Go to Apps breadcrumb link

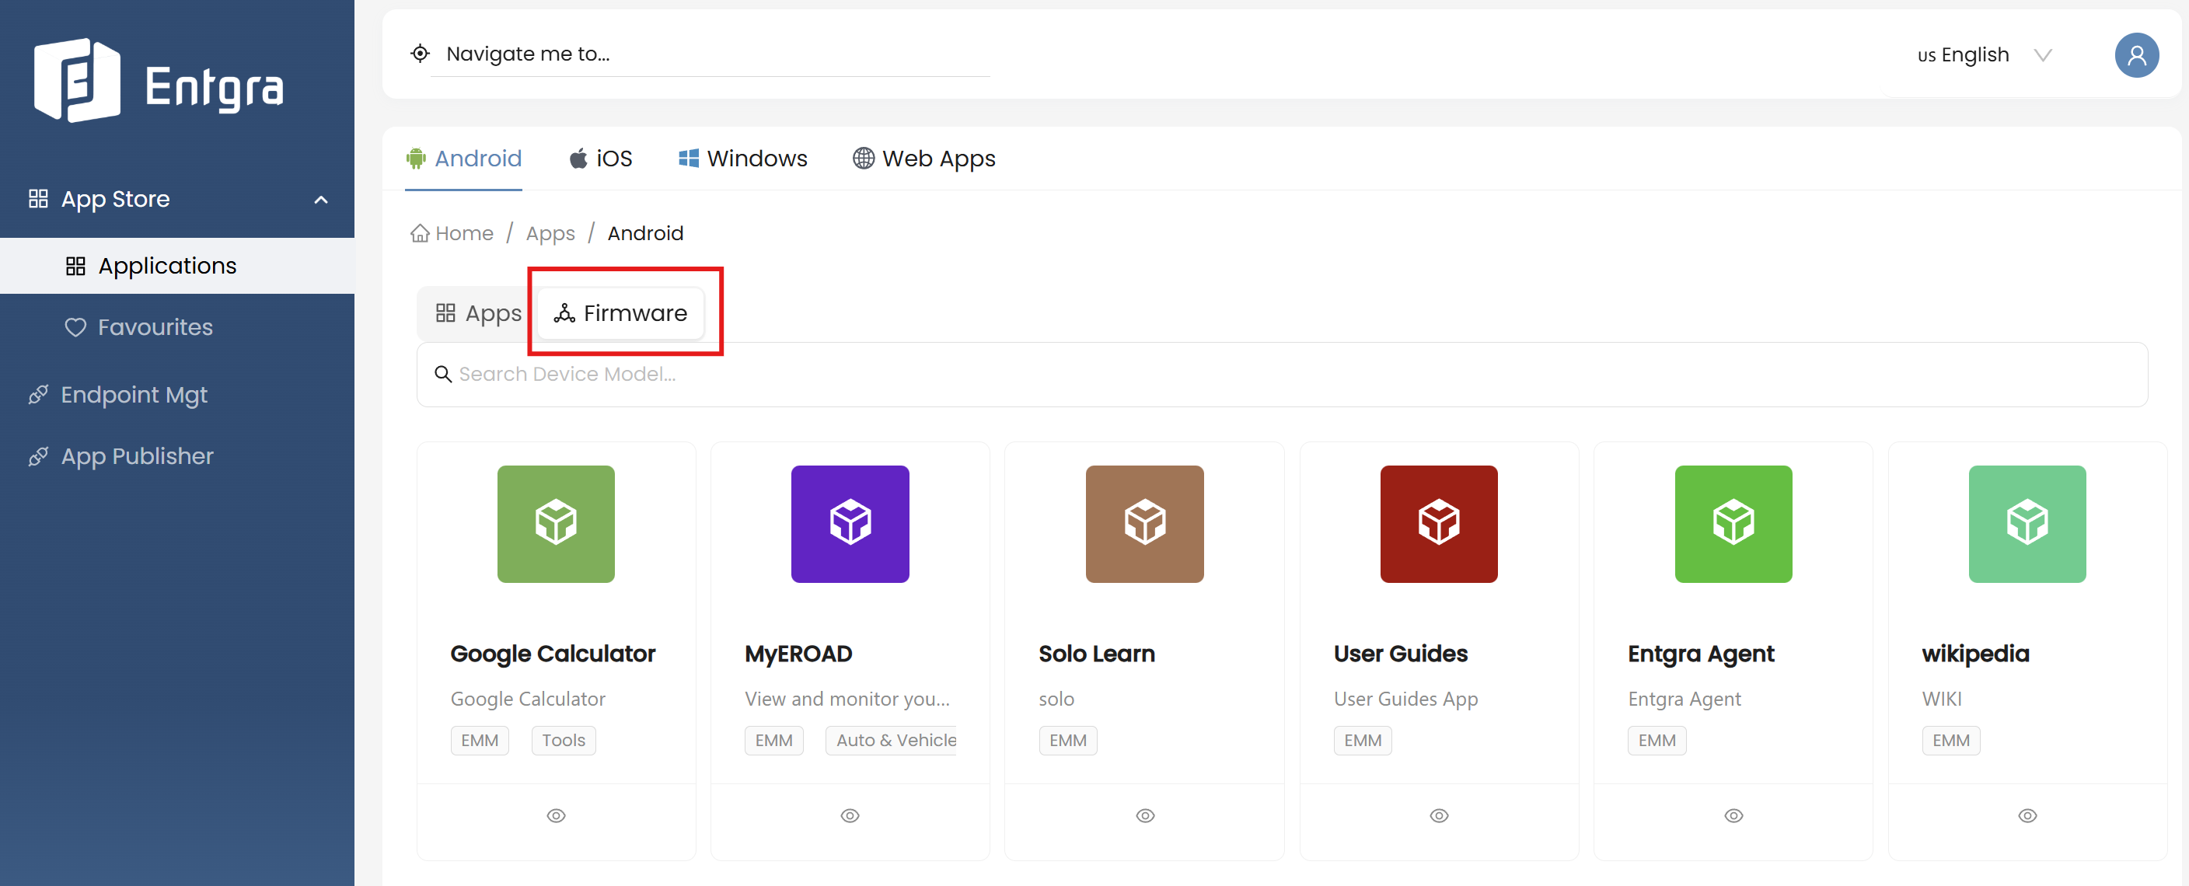[550, 232]
